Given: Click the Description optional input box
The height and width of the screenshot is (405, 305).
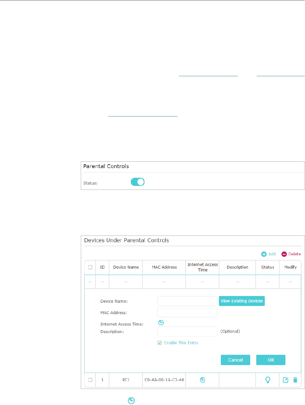Looking at the screenshot, I should (187, 331).
